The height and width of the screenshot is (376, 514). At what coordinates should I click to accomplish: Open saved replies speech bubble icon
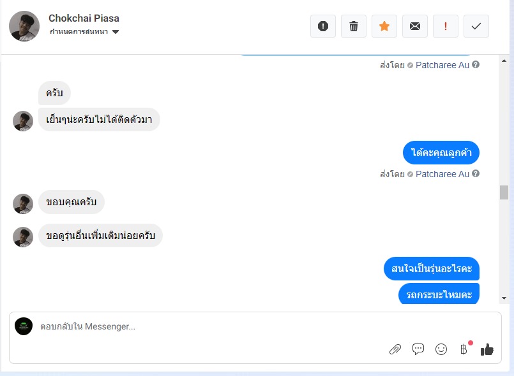point(418,349)
